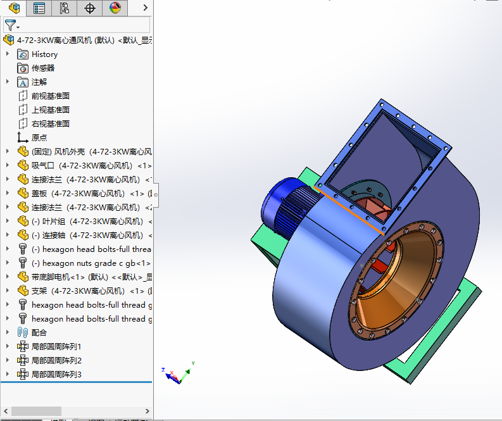Viewport: 502px width, 421px height.
Task: Click the scroll left arrow of tree panel
Action: tap(6, 411)
